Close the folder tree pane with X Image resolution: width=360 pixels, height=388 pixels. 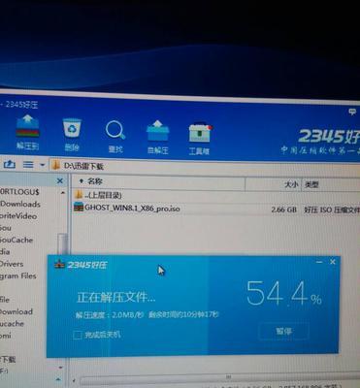pos(60,180)
